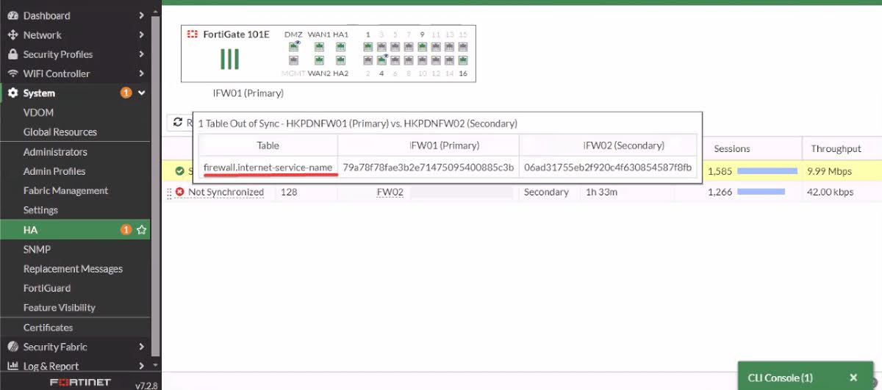Click port 4 on the FortiGate faceplate
Screen dimensions: 882x390
[381, 60]
